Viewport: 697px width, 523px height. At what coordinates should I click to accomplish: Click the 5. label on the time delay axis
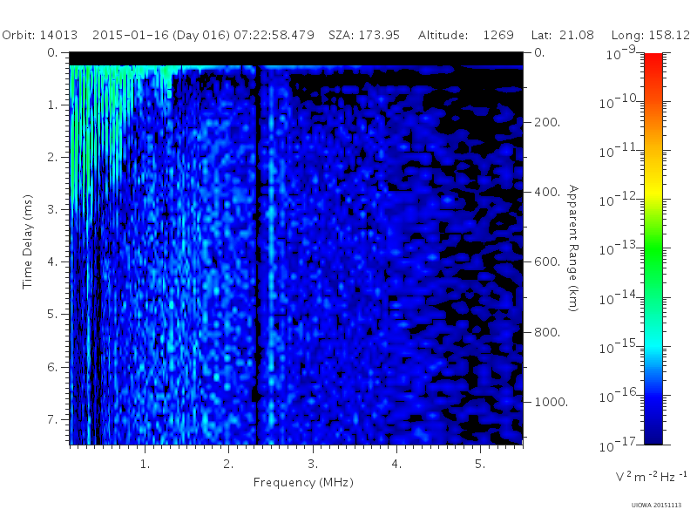(52, 315)
